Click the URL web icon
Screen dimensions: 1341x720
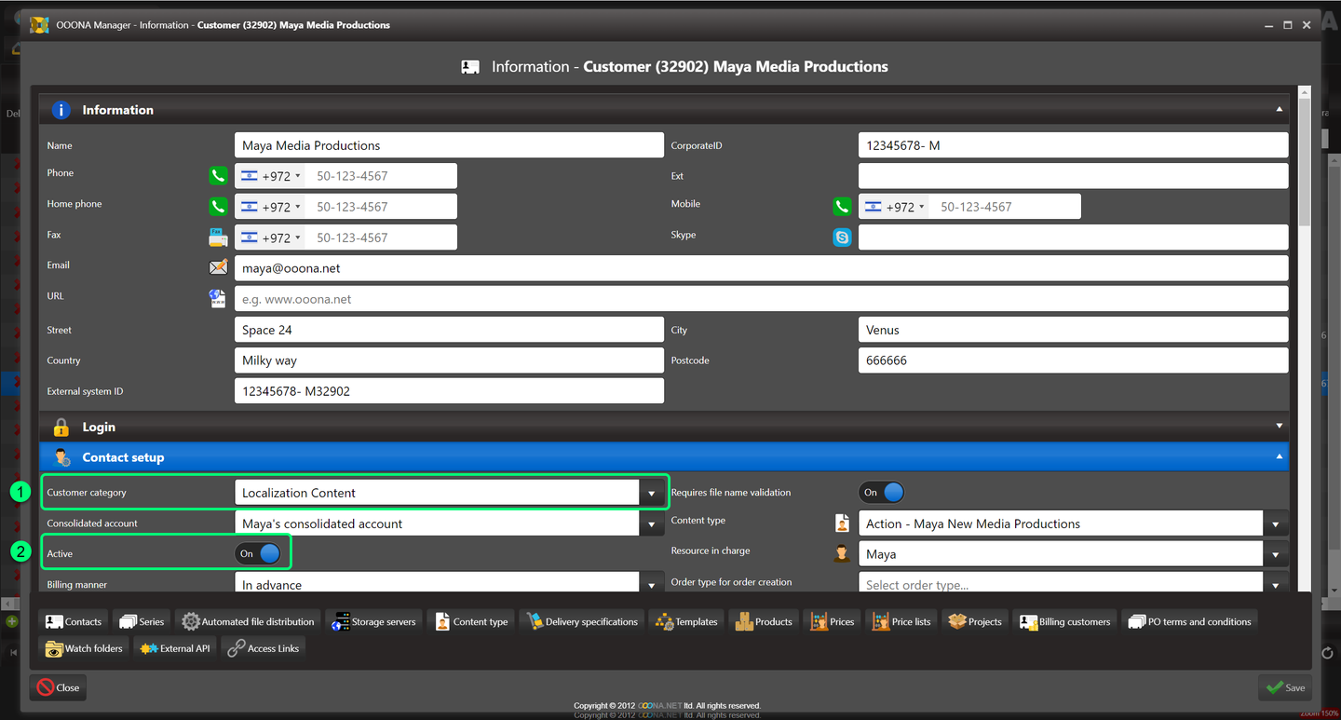(x=217, y=299)
